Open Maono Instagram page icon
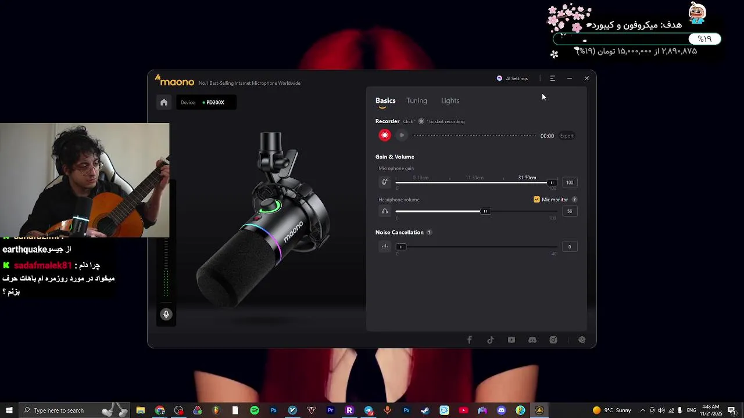The height and width of the screenshot is (418, 744). 553,340
